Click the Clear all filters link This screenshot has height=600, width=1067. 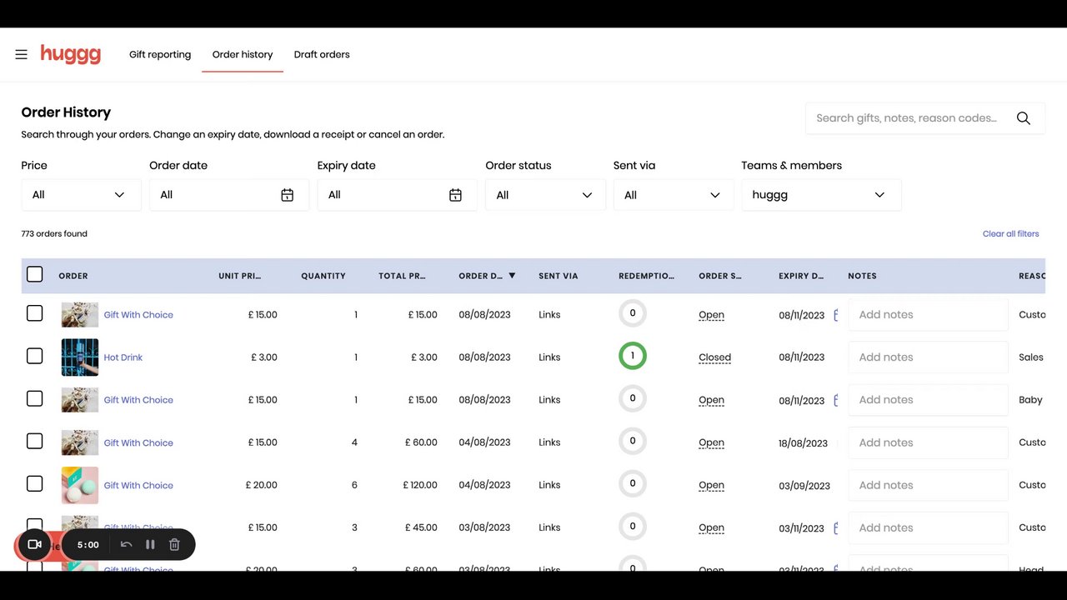pyautogui.click(x=1010, y=234)
